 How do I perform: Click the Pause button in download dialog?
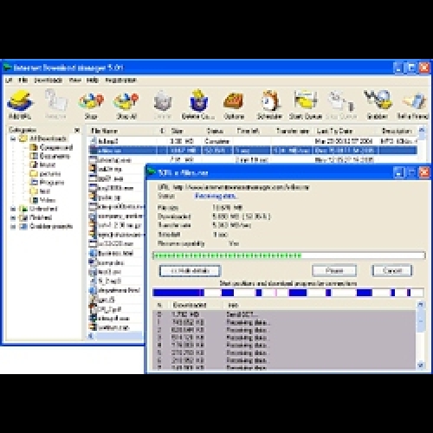334,271
